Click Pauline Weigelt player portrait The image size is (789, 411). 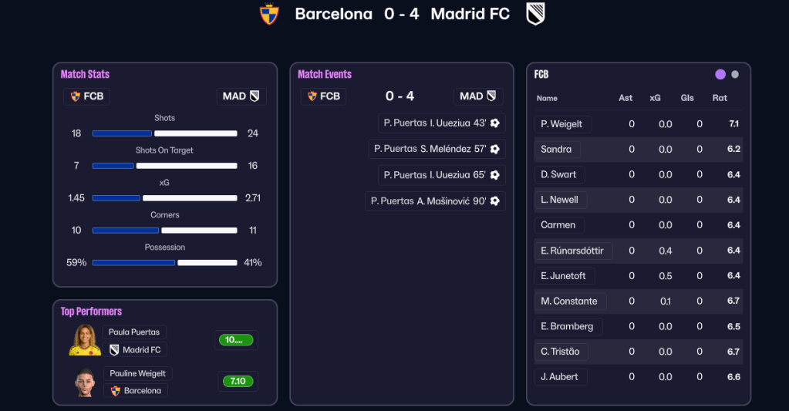click(85, 382)
